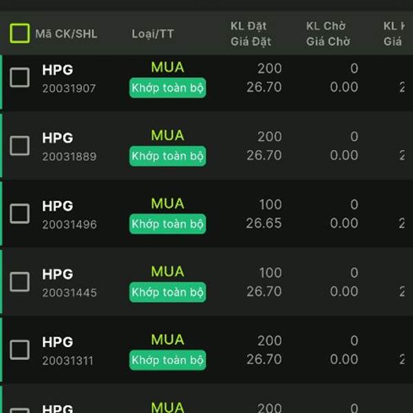Select the KL Chờ / Giá Chờ column header

pos(328,34)
